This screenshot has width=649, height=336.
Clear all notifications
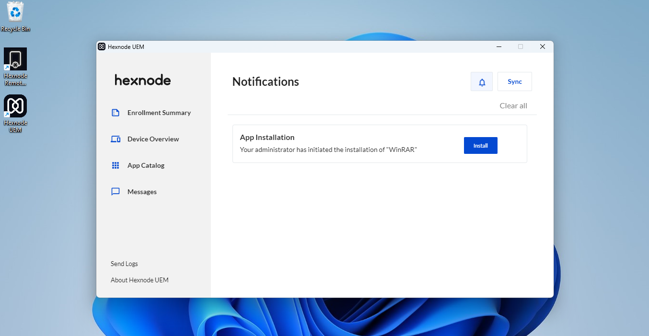coord(513,106)
